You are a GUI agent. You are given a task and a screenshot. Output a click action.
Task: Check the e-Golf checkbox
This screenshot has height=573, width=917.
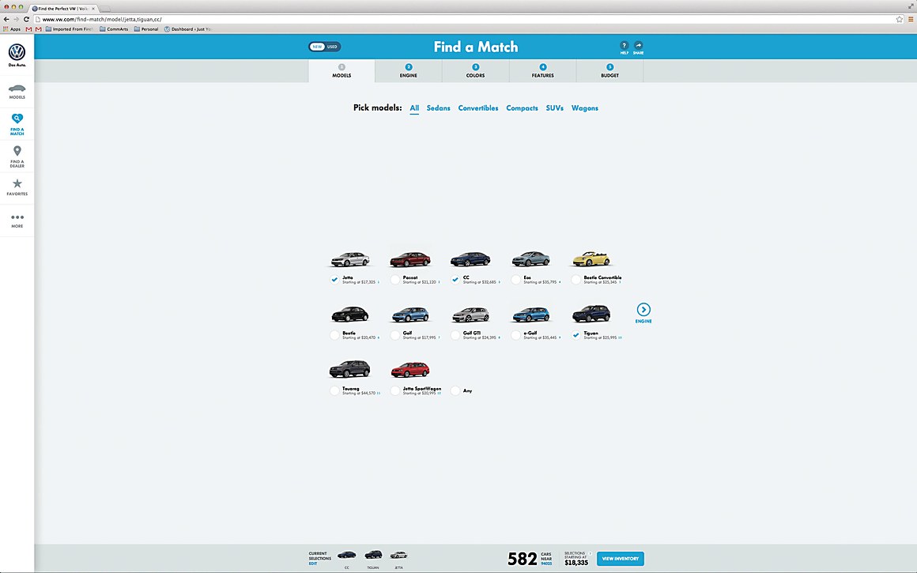[515, 335]
